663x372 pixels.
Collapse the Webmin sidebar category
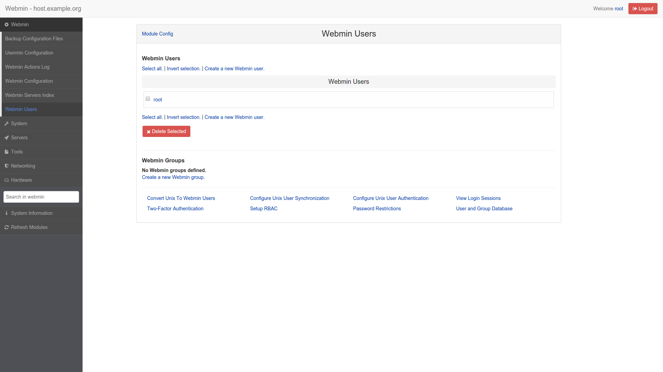(41, 24)
